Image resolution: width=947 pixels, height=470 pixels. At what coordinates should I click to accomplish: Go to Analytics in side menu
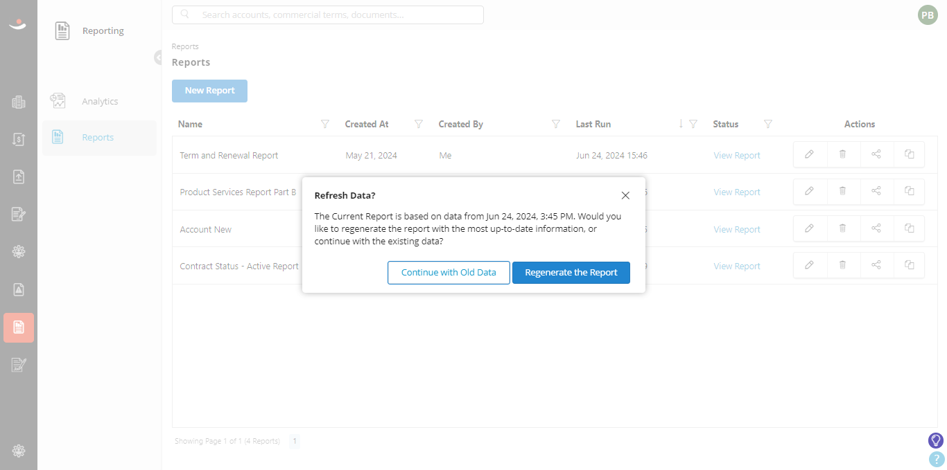[99, 101]
